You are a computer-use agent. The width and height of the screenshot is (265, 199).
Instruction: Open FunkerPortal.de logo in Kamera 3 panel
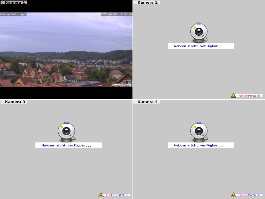[114, 195]
